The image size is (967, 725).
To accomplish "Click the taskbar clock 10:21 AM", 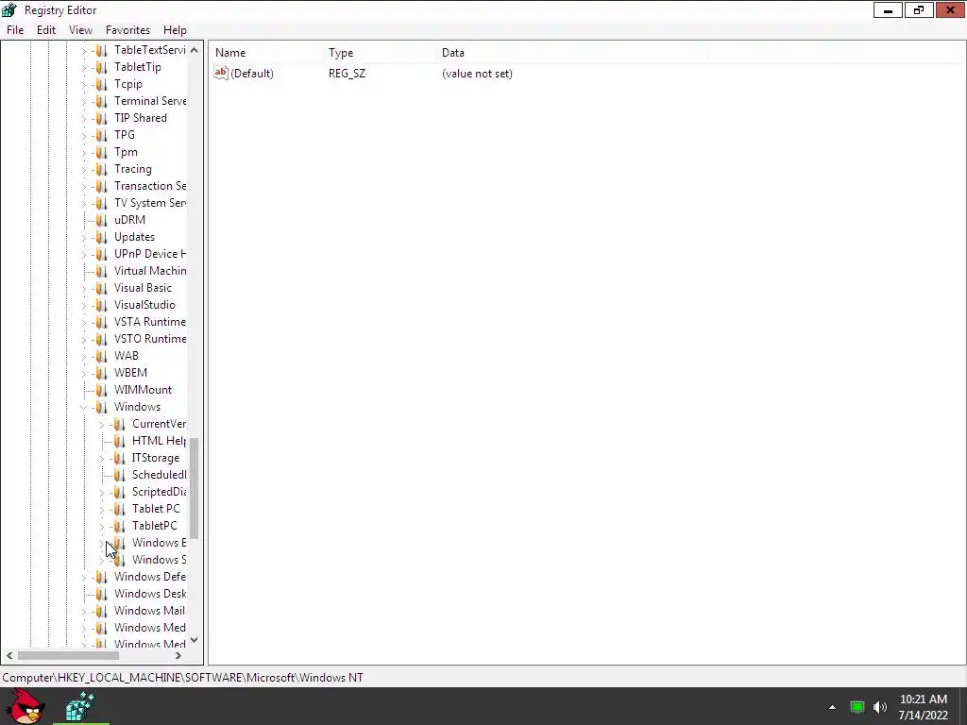I will (924, 700).
